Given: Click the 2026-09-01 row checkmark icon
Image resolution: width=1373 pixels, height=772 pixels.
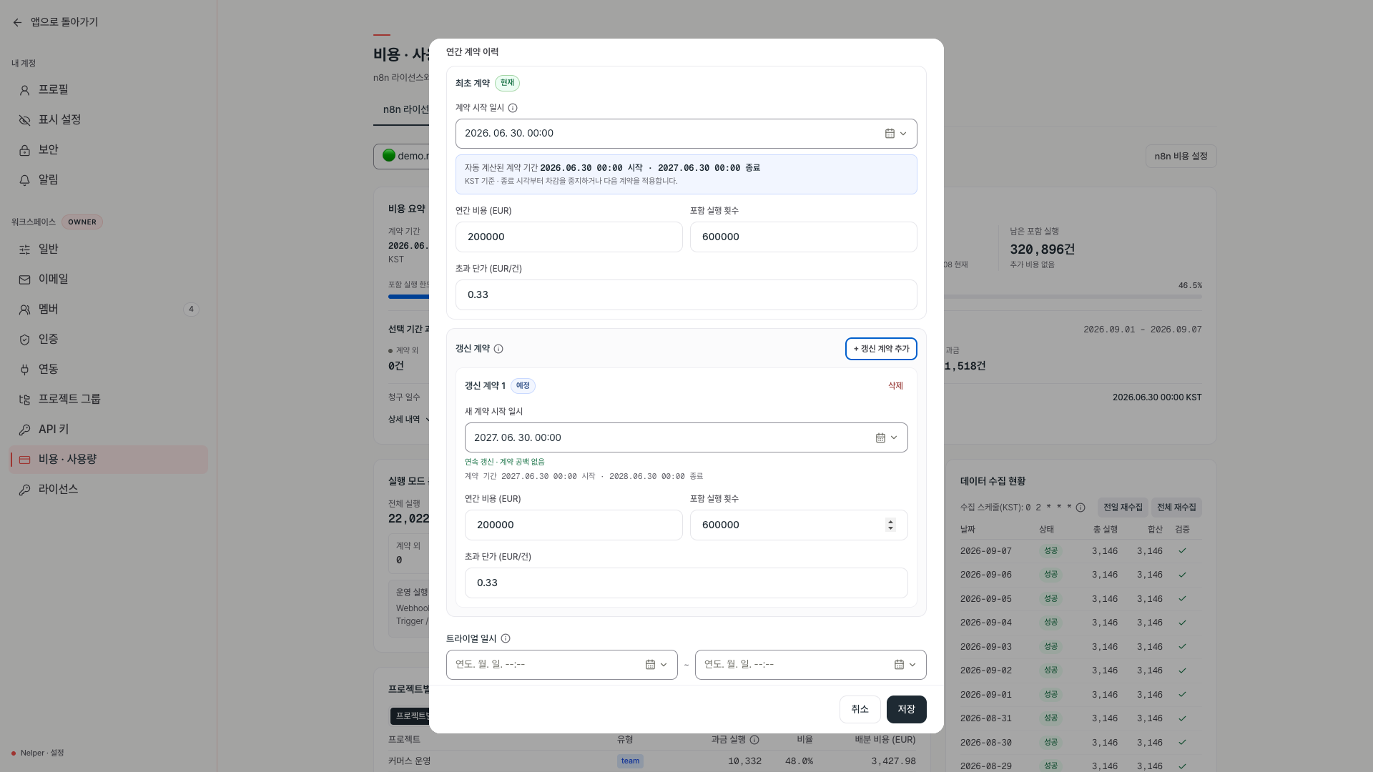Looking at the screenshot, I should point(1182,695).
